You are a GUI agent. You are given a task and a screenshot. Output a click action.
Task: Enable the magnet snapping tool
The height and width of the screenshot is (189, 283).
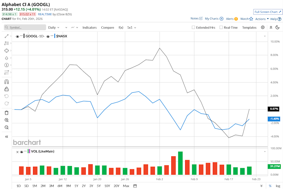pyautogui.click(x=6, y=82)
